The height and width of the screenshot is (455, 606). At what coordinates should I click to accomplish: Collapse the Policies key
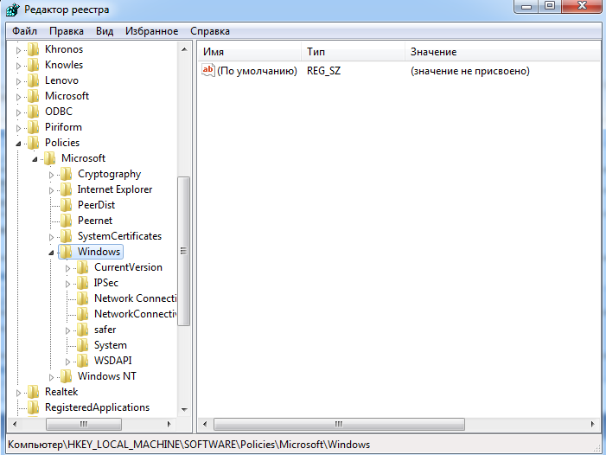tap(18, 144)
